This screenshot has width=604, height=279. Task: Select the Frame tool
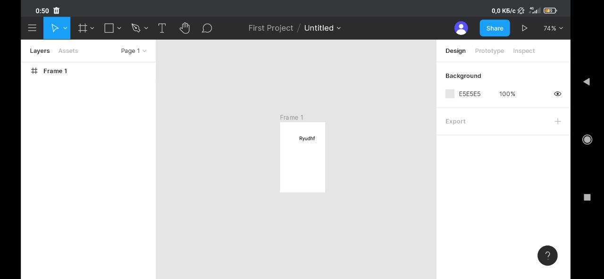click(83, 28)
